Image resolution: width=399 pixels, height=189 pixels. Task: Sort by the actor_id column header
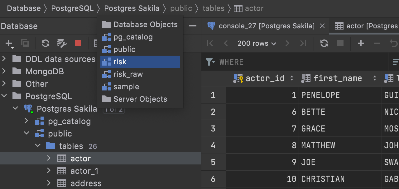[x=265, y=78]
